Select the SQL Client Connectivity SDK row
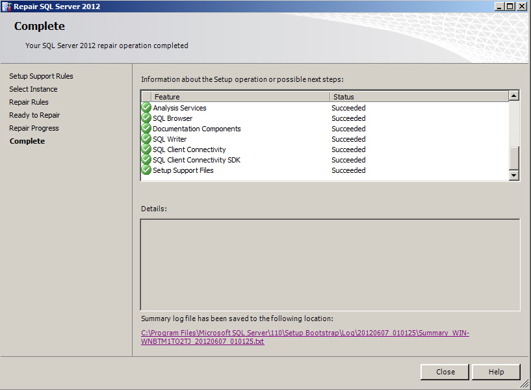The image size is (531, 390). point(325,160)
